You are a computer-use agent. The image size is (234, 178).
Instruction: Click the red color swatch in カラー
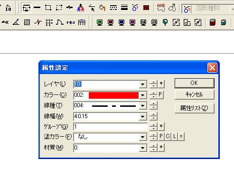click(x=113, y=95)
